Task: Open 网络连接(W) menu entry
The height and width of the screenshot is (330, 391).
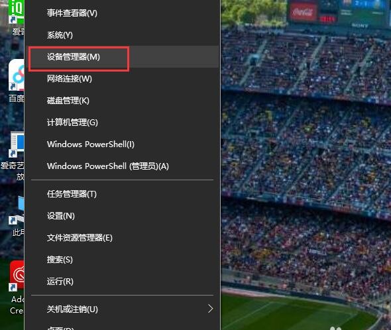Action: (122, 79)
